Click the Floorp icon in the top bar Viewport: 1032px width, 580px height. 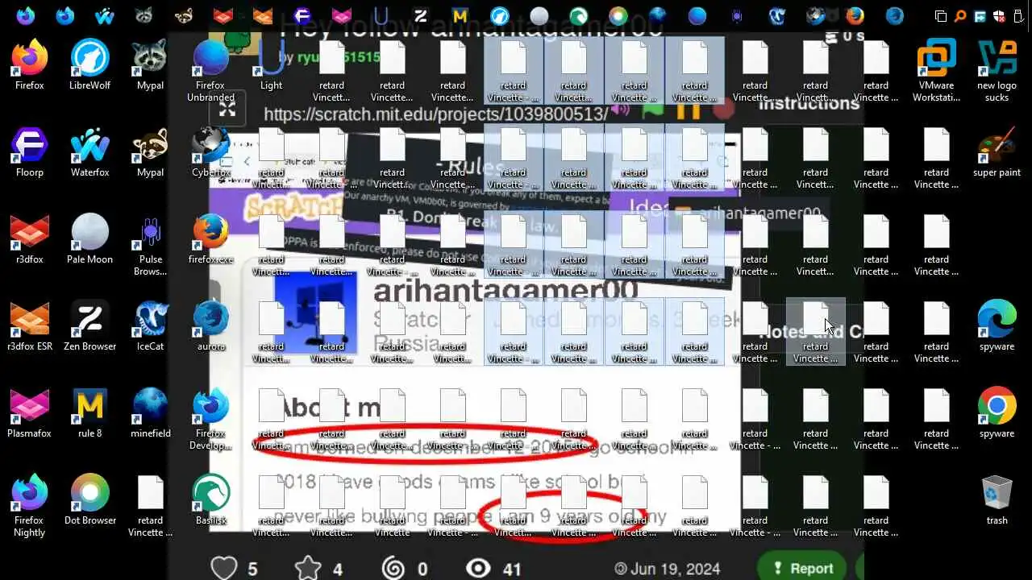pos(302,15)
